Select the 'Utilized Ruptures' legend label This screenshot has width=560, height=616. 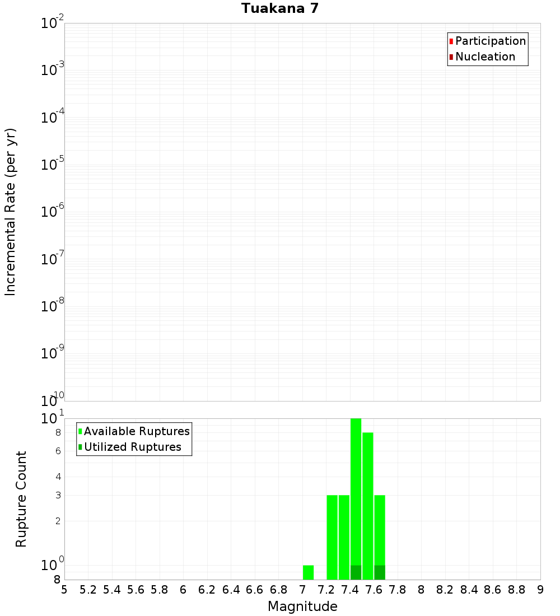click(133, 447)
